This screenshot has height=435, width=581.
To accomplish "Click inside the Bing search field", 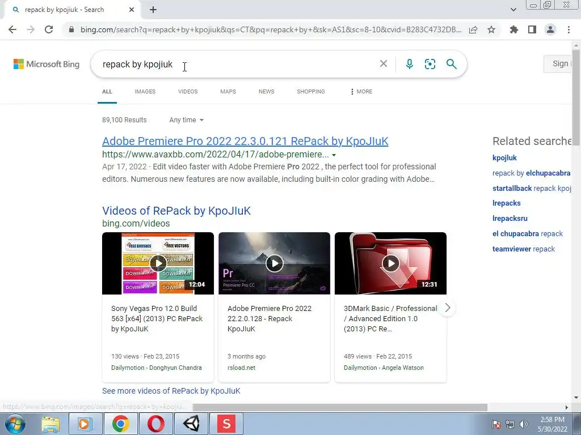I will 237,65.
